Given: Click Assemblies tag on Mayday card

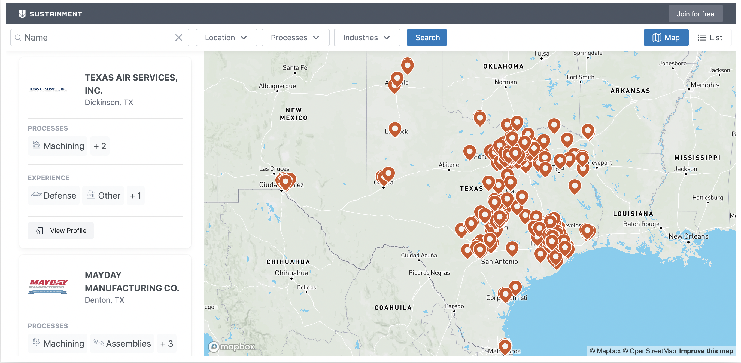Looking at the screenshot, I should click(122, 343).
